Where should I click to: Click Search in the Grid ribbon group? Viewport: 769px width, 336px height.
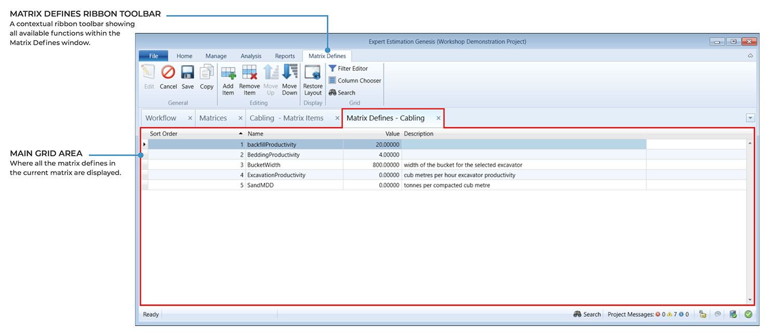342,92
